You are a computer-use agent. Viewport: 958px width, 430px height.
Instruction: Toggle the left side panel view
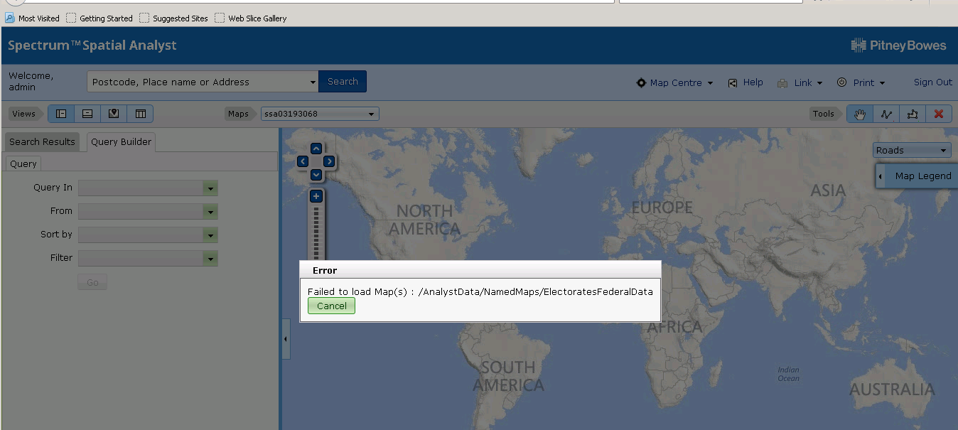pyautogui.click(x=61, y=114)
